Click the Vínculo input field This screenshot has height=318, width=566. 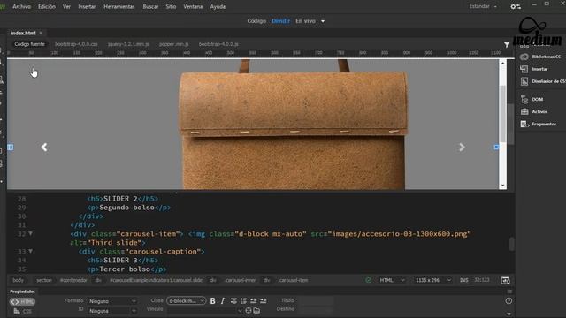tap(204, 310)
